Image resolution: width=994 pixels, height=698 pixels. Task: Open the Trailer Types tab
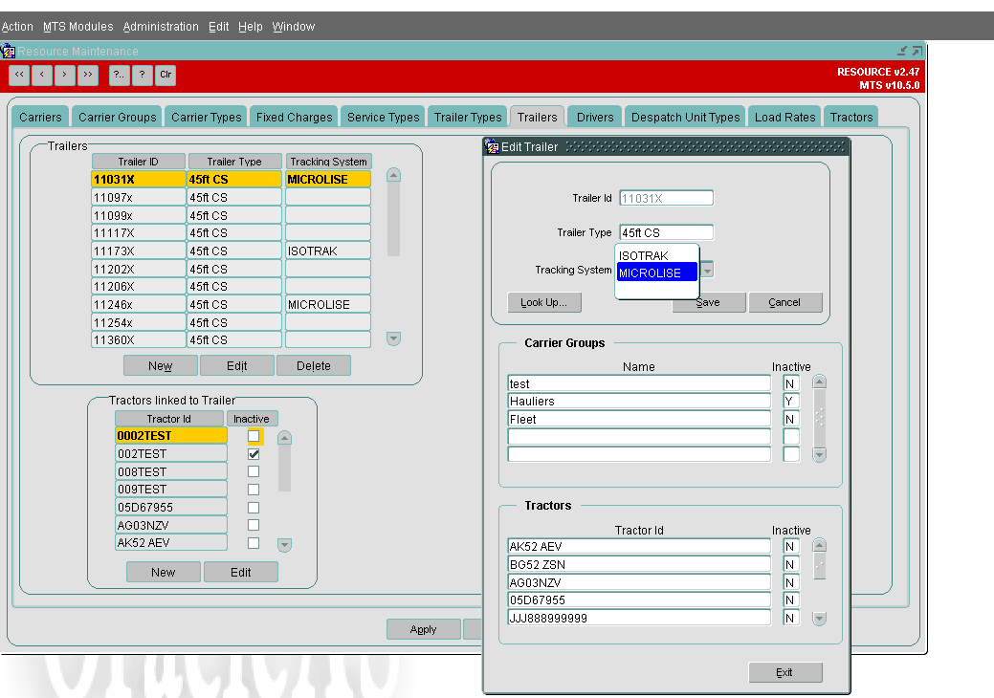[x=468, y=118]
